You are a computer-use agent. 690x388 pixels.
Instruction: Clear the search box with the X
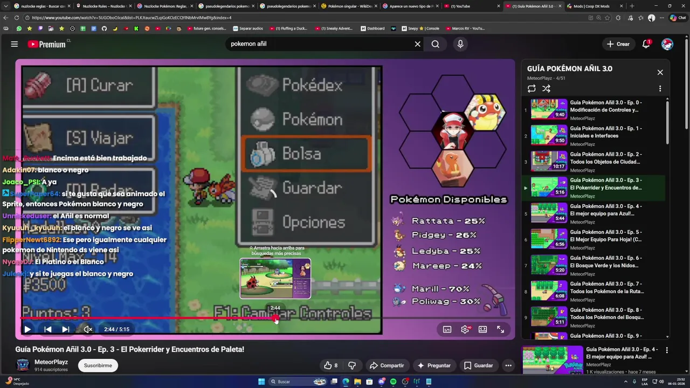click(417, 44)
